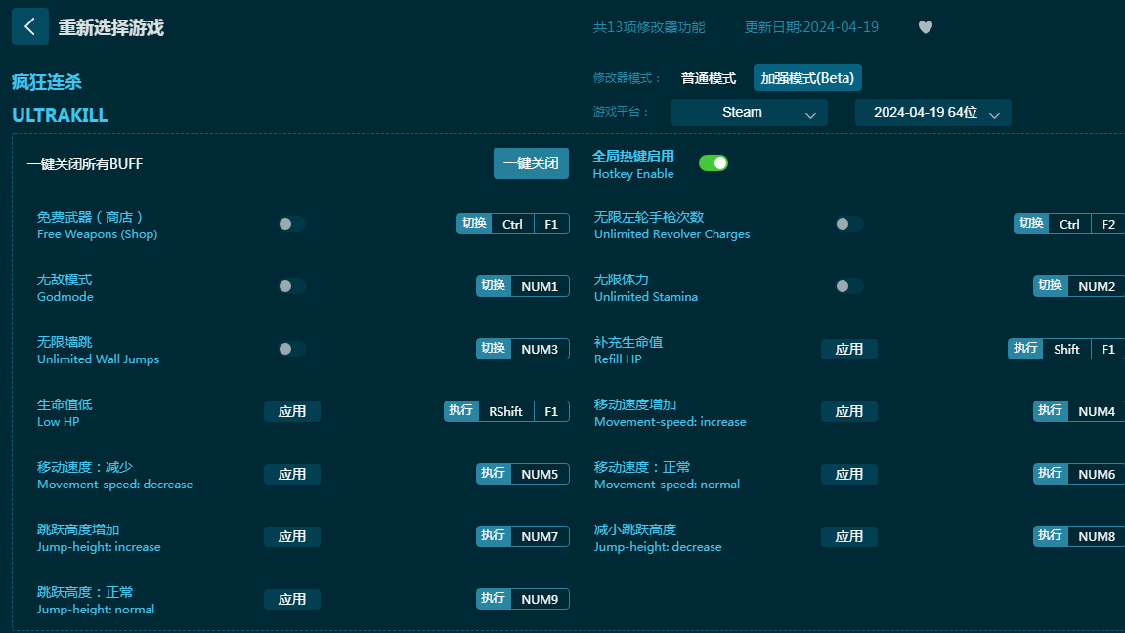Click 执行 button for Movement-speed decrease

click(x=493, y=473)
